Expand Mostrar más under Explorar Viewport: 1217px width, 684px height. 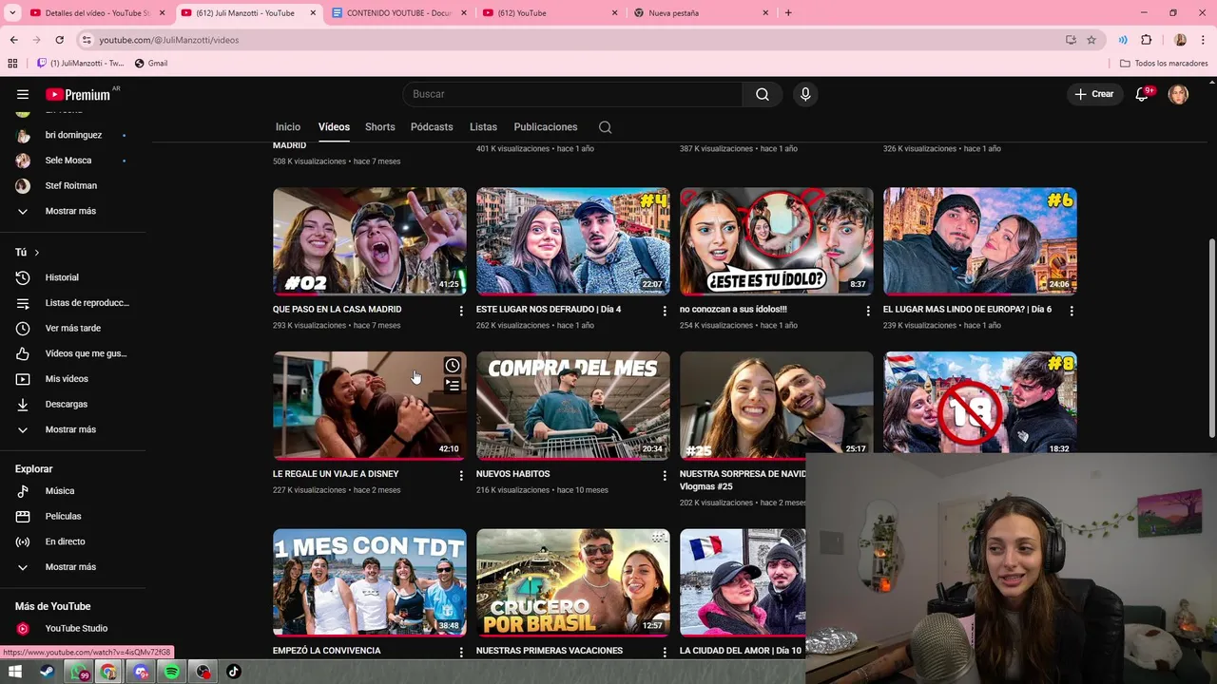pos(72,567)
